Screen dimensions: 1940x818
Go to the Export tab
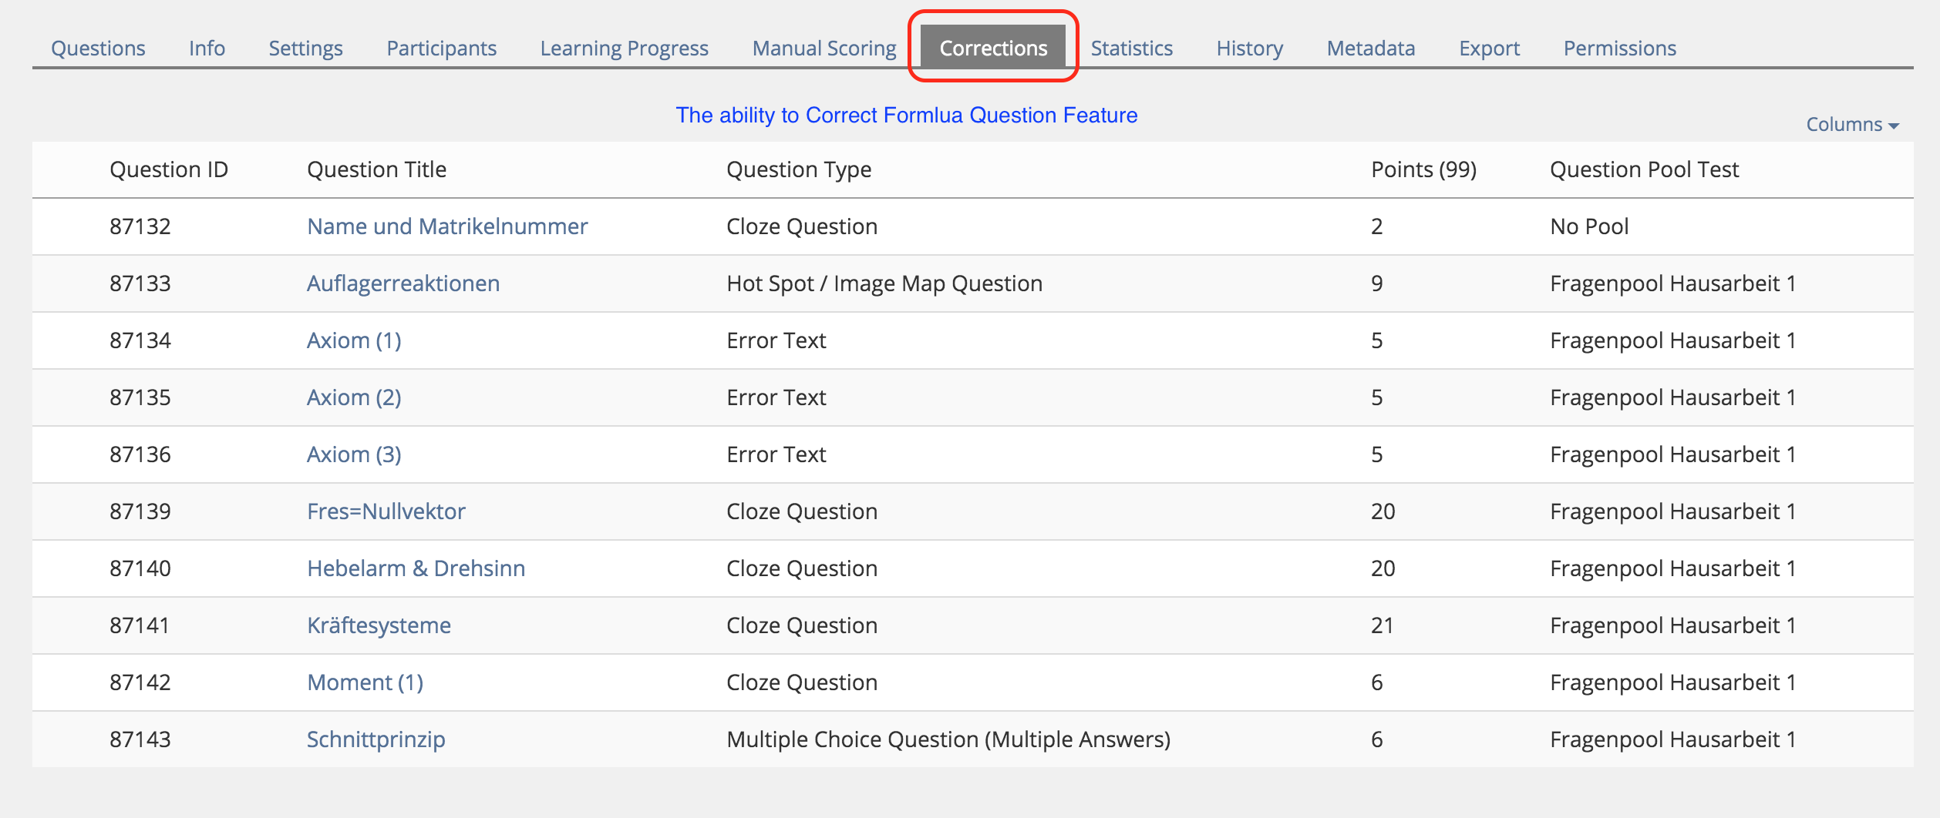1489,48
